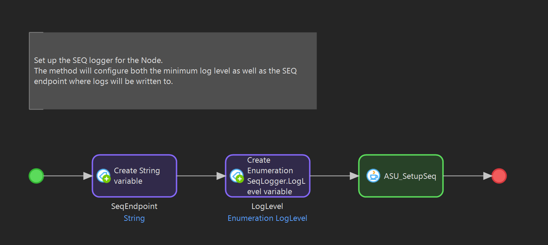Click the Create Enumeration variable activity icon

pyautogui.click(x=237, y=176)
